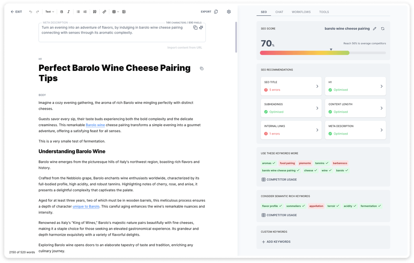Switch to the Chat tab
Image resolution: width=414 pixels, height=263 pixels.
[279, 12]
